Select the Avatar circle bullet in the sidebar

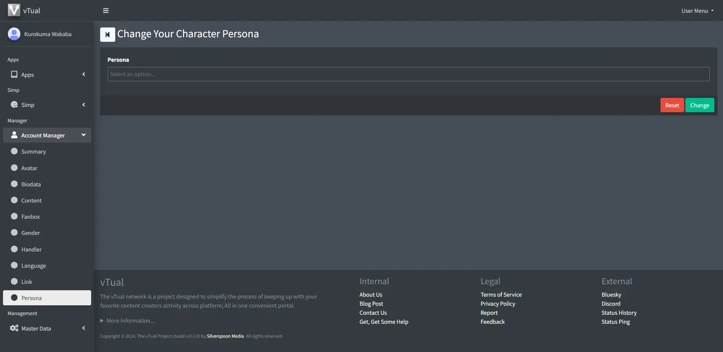click(14, 168)
